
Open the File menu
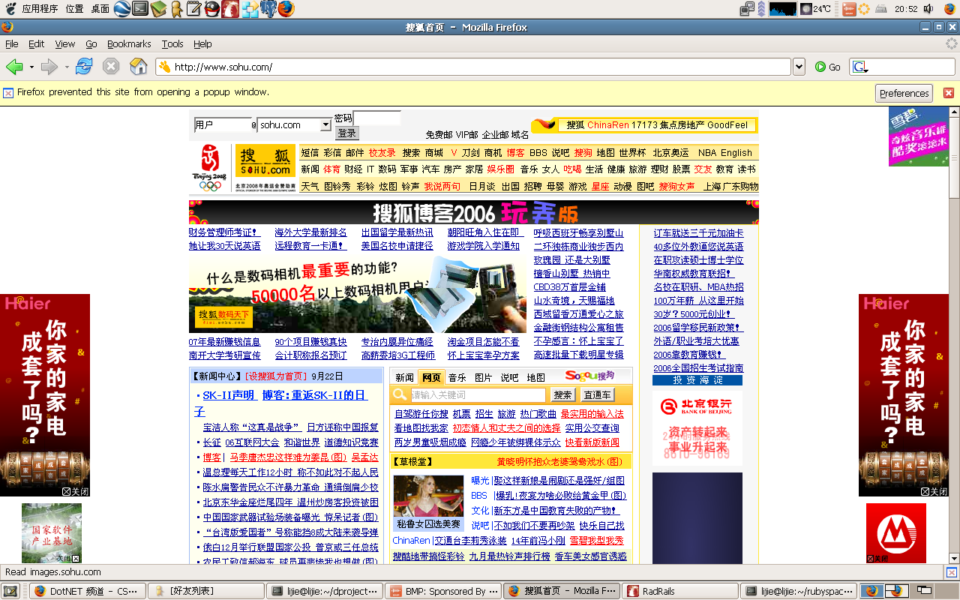pyautogui.click(x=12, y=43)
